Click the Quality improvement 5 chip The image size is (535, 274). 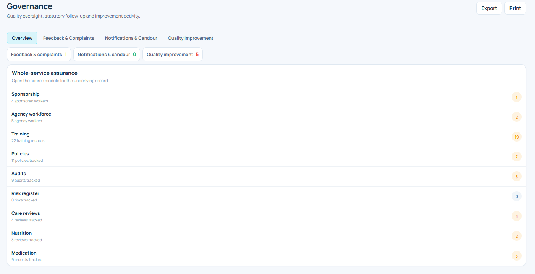[173, 55]
